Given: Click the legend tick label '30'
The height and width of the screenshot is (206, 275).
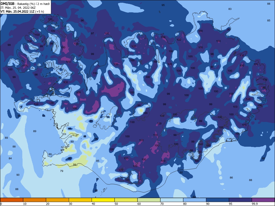Looking at the screenshot, I should pos(70,204).
